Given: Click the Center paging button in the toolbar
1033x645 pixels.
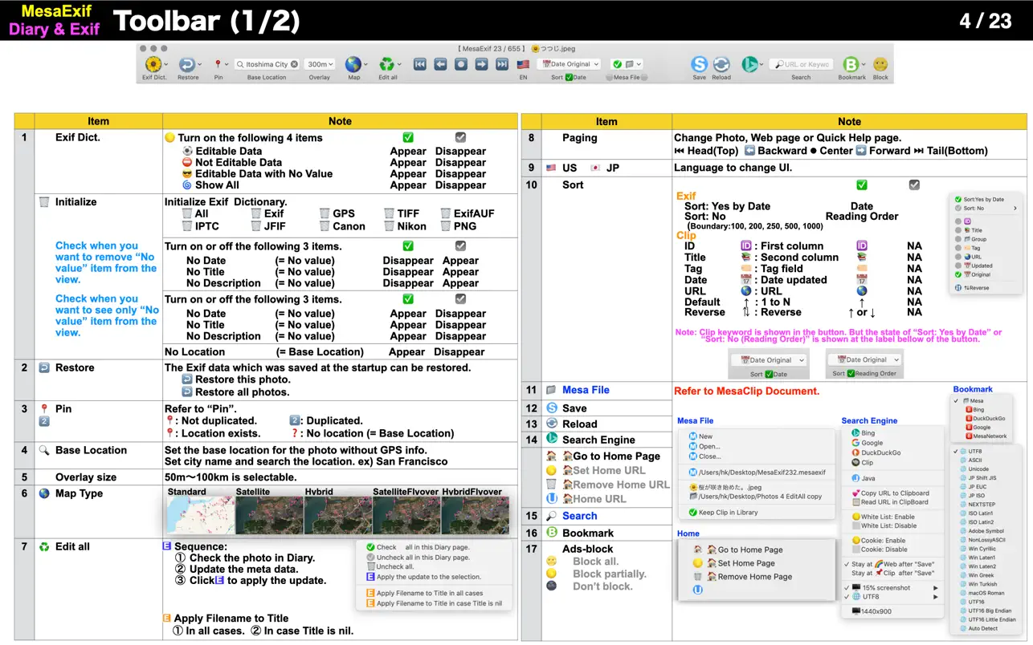Looking at the screenshot, I should click(x=461, y=64).
